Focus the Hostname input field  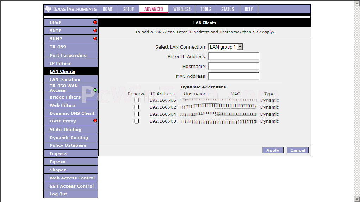click(x=234, y=66)
